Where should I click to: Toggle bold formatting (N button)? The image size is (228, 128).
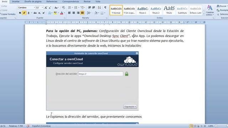tap(20, 13)
